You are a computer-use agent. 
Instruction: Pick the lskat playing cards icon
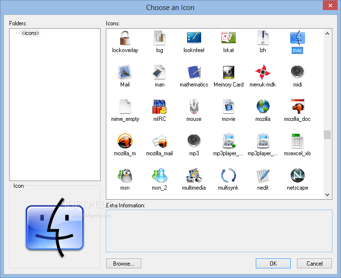(228, 38)
